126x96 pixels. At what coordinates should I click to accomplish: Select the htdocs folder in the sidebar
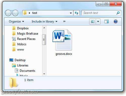[22, 44]
